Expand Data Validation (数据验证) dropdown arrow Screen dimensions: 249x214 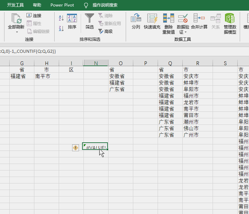(x=185, y=32)
